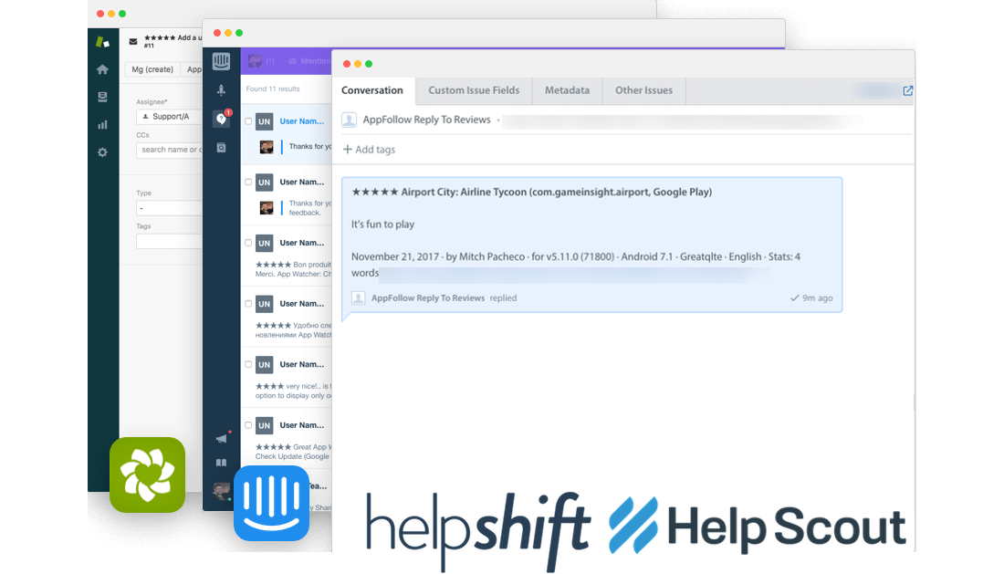1004x574 pixels.
Task: Open issue in new window icon
Action: coord(907,90)
